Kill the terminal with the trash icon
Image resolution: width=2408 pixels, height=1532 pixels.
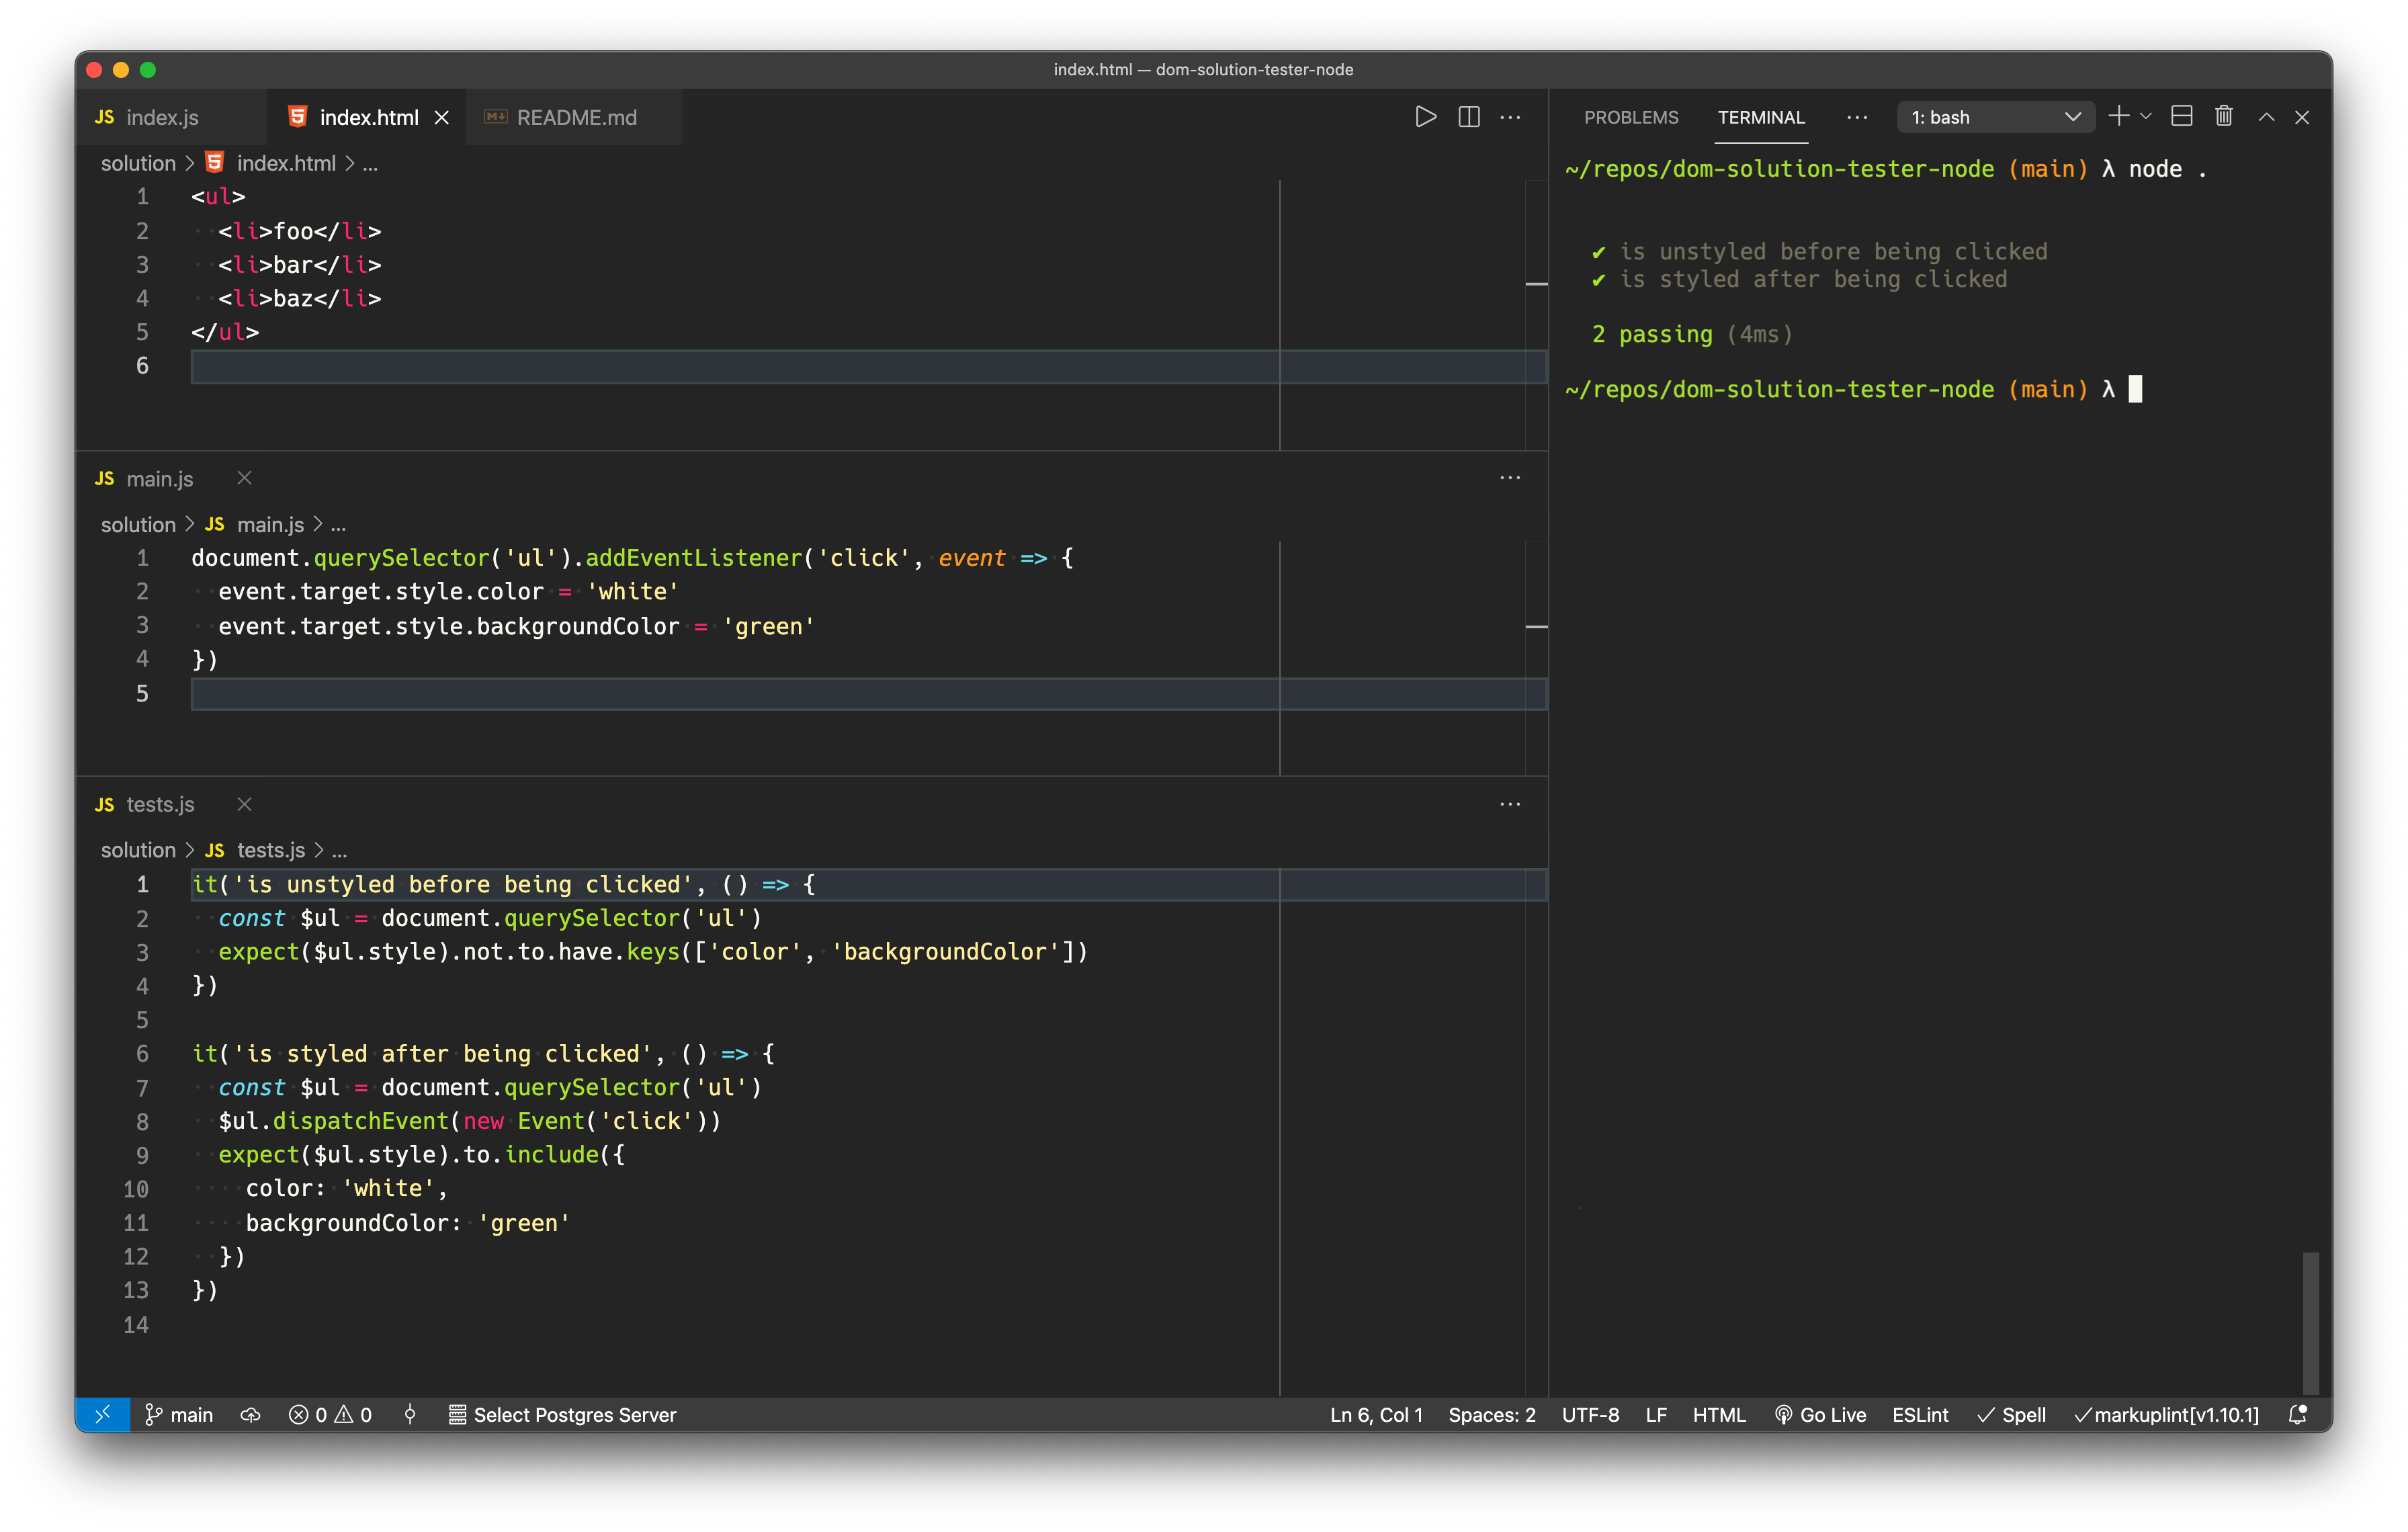[x=2224, y=116]
